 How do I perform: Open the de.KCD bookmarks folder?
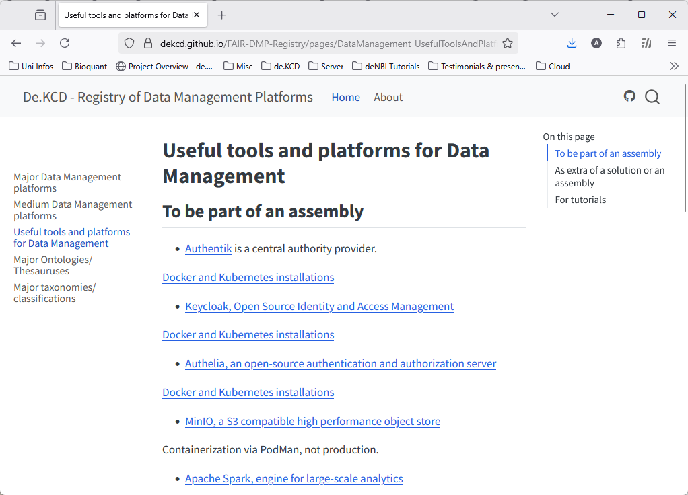[x=280, y=66]
